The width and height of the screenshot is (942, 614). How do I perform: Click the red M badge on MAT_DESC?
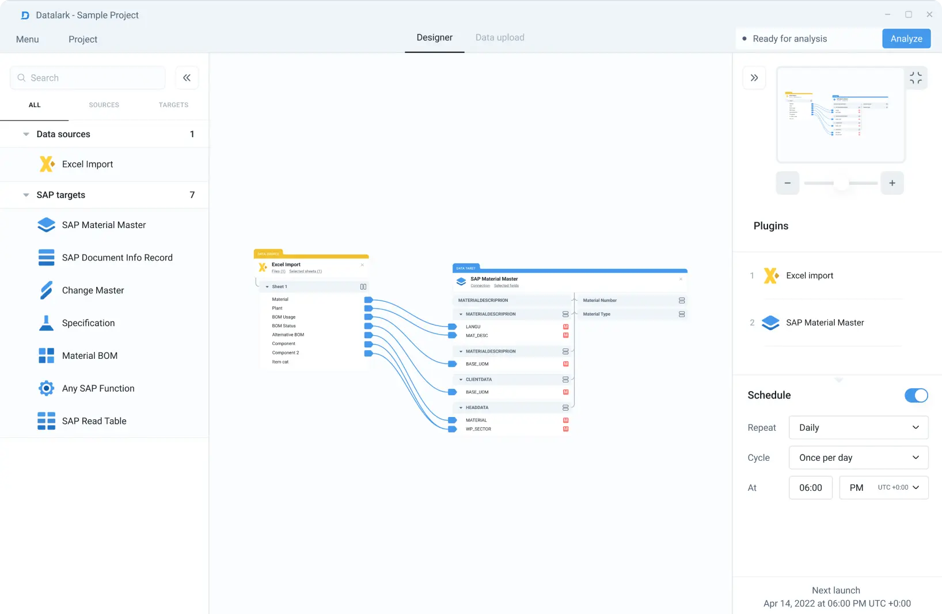(x=565, y=335)
